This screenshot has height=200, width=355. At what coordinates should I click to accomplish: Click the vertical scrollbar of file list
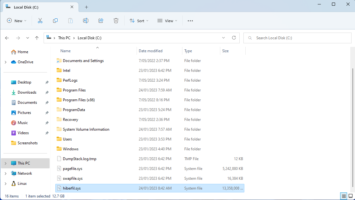click(353, 128)
